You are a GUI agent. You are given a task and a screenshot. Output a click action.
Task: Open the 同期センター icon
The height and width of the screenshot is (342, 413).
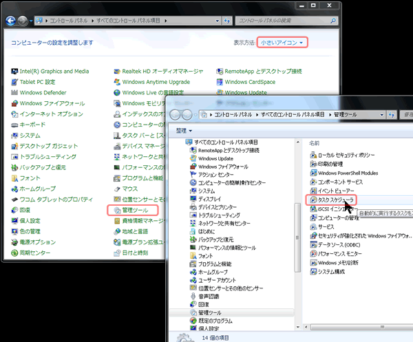pos(14,253)
